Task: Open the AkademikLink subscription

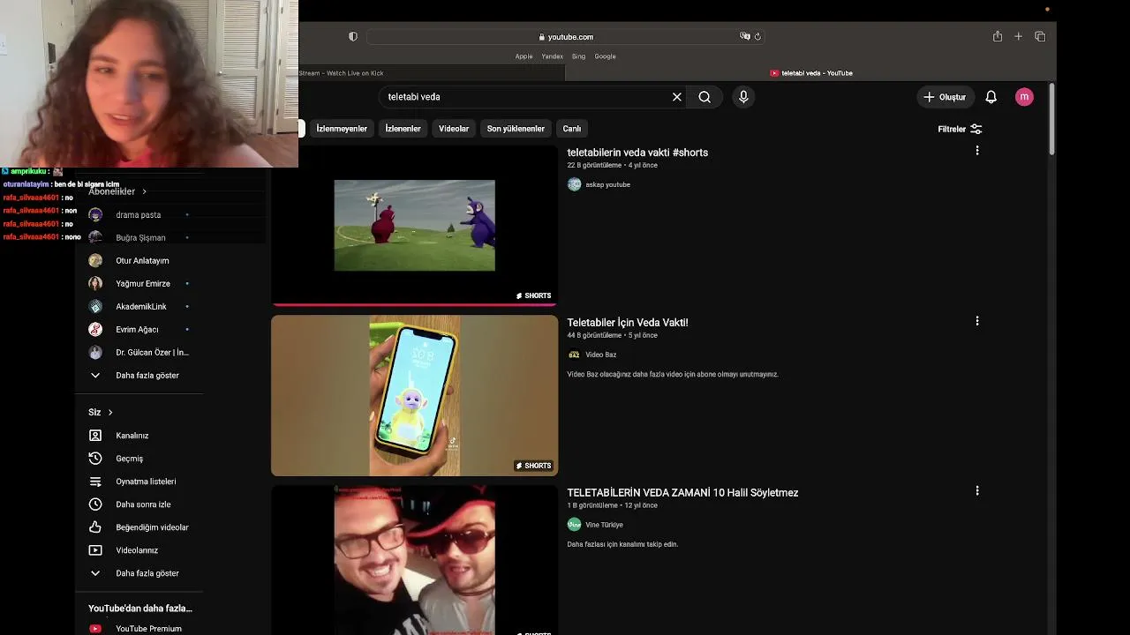Action: pyautogui.click(x=139, y=307)
